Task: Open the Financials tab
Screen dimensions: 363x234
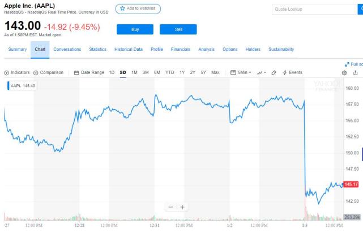Action: pyautogui.click(x=181, y=49)
